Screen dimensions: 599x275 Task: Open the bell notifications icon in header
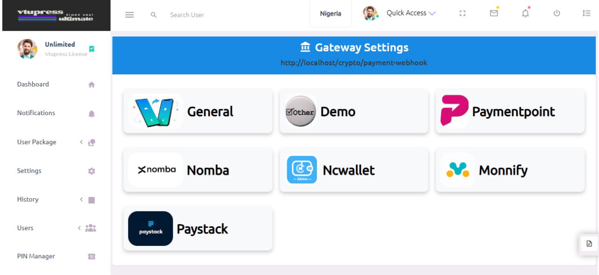pos(525,14)
